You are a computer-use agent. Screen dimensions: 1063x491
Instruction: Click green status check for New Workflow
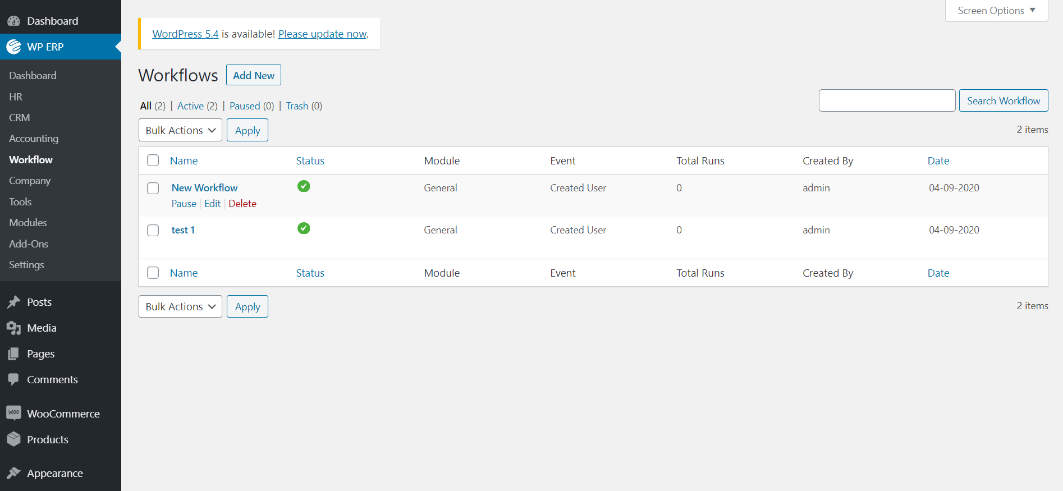(304, 186)
